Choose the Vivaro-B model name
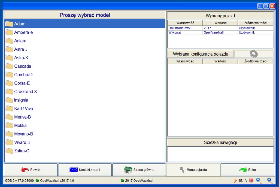The image size is (279, 187). pyautogui.click(x=22, y=142)
